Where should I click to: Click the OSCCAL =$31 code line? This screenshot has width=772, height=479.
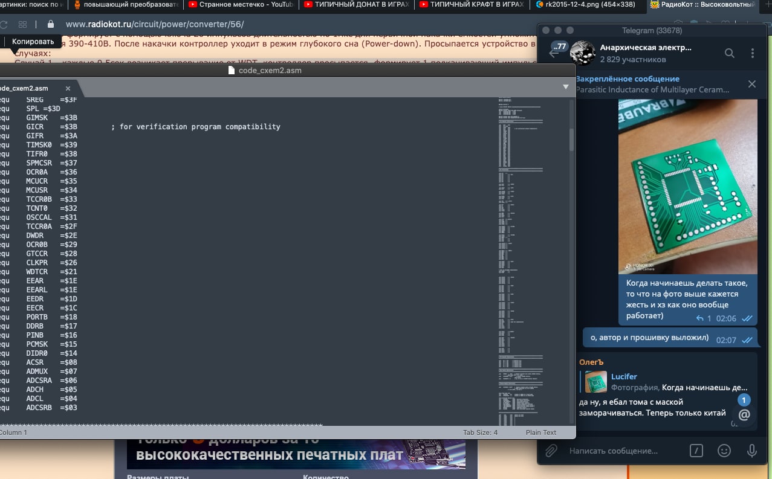tap(39, 217)
